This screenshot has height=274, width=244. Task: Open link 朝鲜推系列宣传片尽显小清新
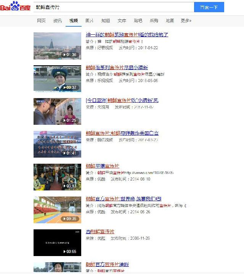pyautogui.click(x=117, y=68)
